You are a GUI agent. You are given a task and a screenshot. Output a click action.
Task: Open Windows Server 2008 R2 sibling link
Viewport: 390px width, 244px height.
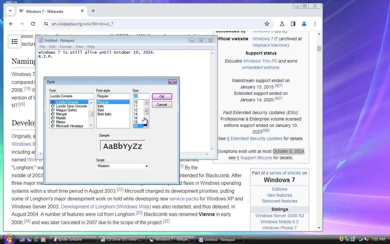coord(280,216)
